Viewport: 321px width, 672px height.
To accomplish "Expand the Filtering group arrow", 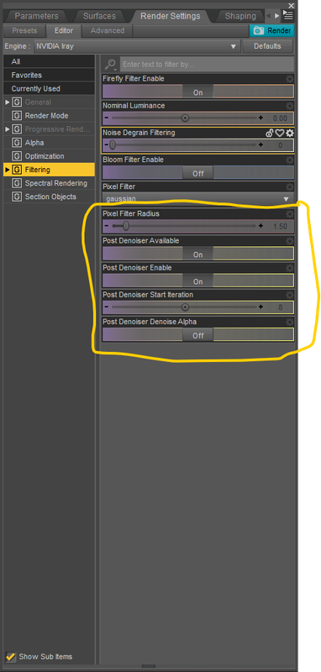I will [8, 171].
